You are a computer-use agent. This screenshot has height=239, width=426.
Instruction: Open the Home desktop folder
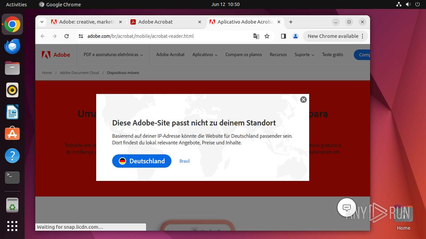(x=403, y=218)
